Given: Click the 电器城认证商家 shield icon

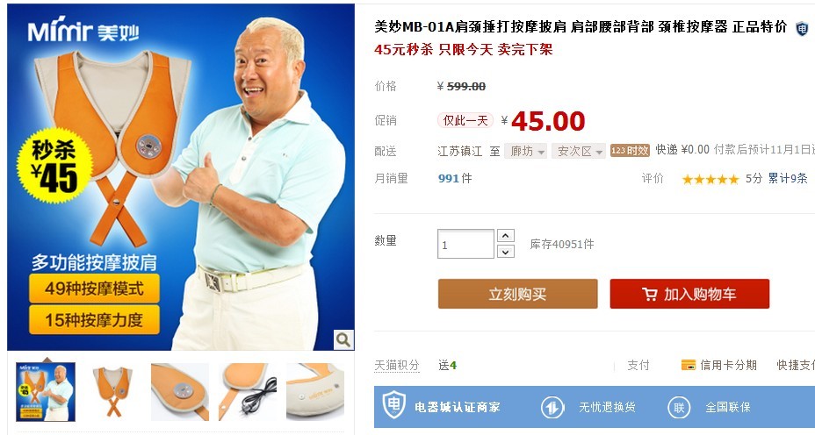Looking at the screenshot, I should pos(394,405).
